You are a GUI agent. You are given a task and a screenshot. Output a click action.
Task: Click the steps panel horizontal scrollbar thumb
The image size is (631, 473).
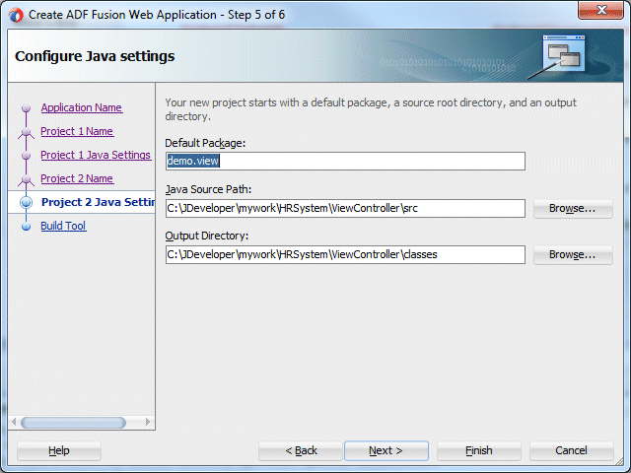point(73,423)
